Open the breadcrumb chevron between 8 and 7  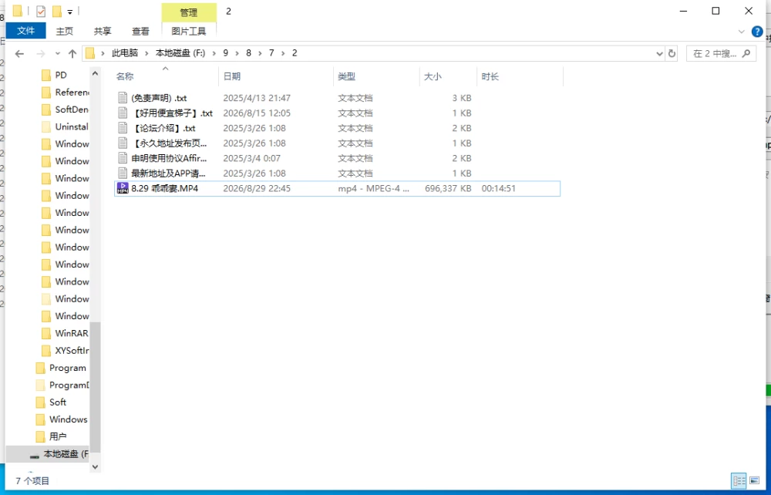pyautogui.click(x=260, y=53)
